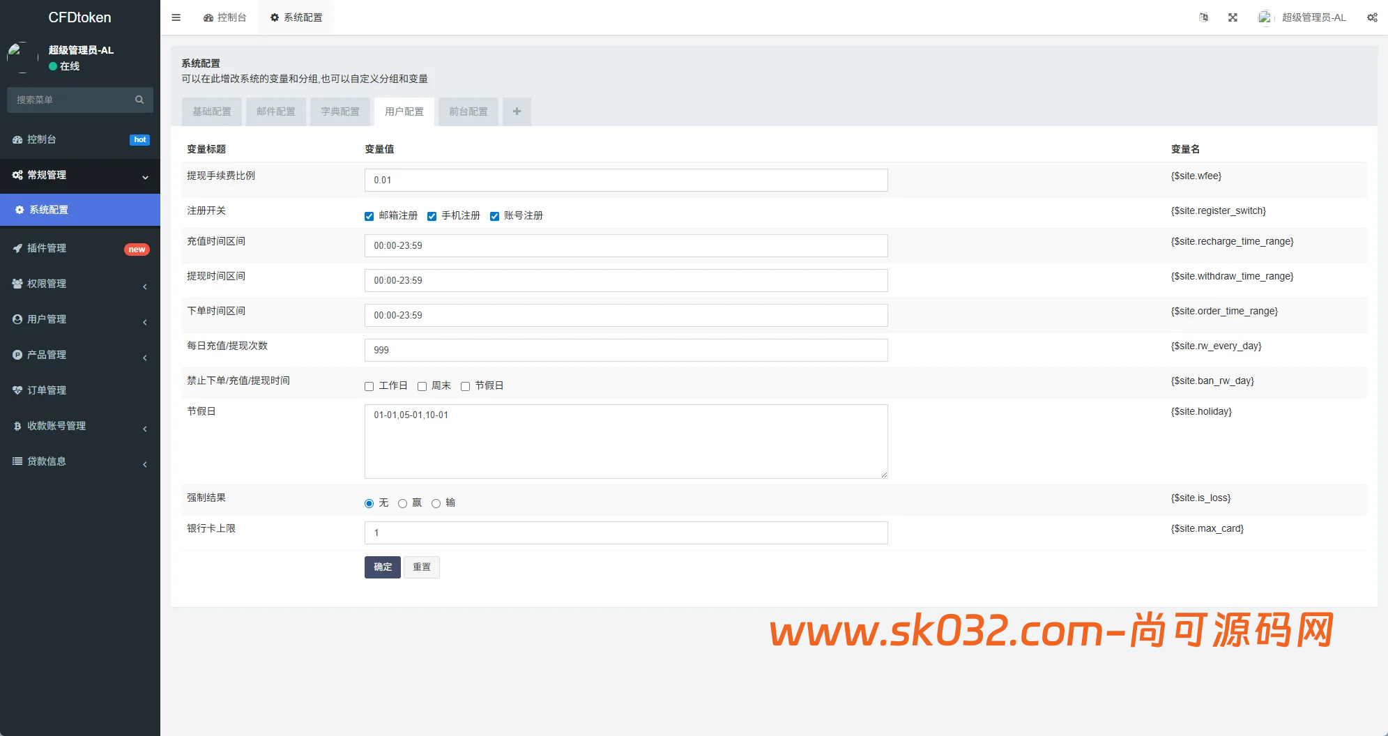The height and width of the screenshot is (736, 1388).
Task: Select the 赢 radio button
Action: (x=402, y=503)
